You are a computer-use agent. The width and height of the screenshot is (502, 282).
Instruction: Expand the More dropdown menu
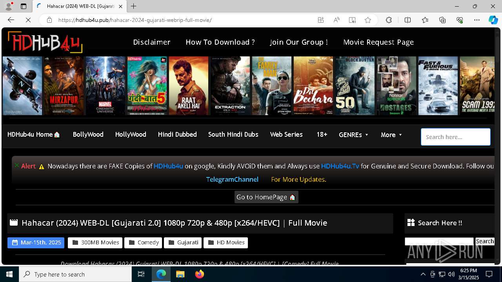point(391,135)
